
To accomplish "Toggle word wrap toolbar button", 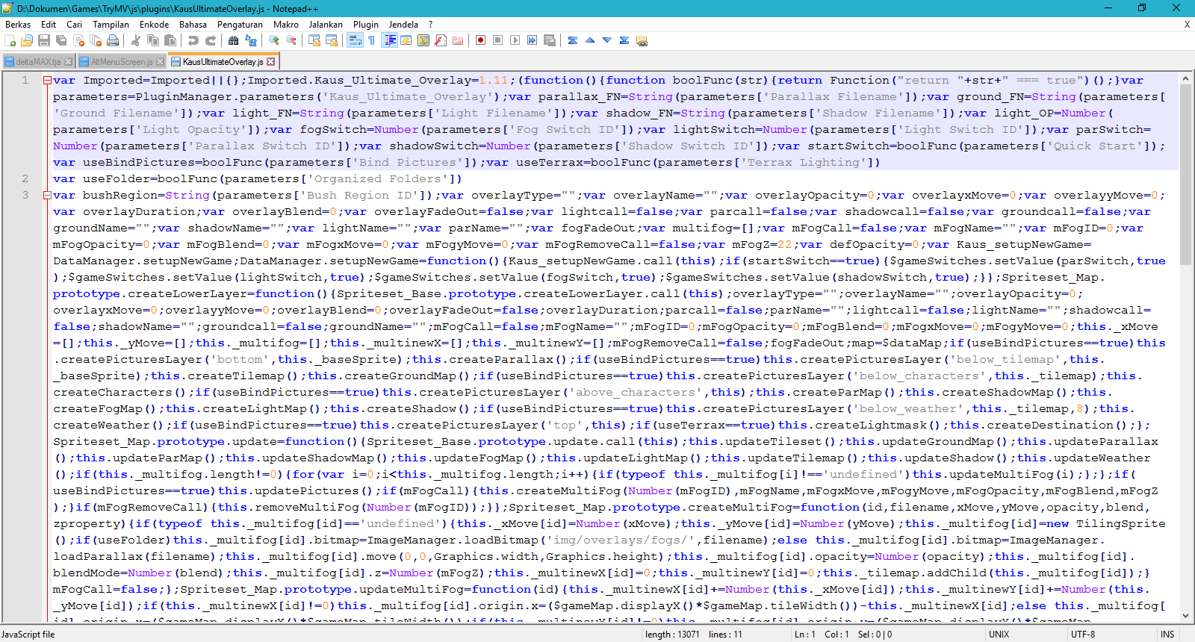I will tap(355, 40).
